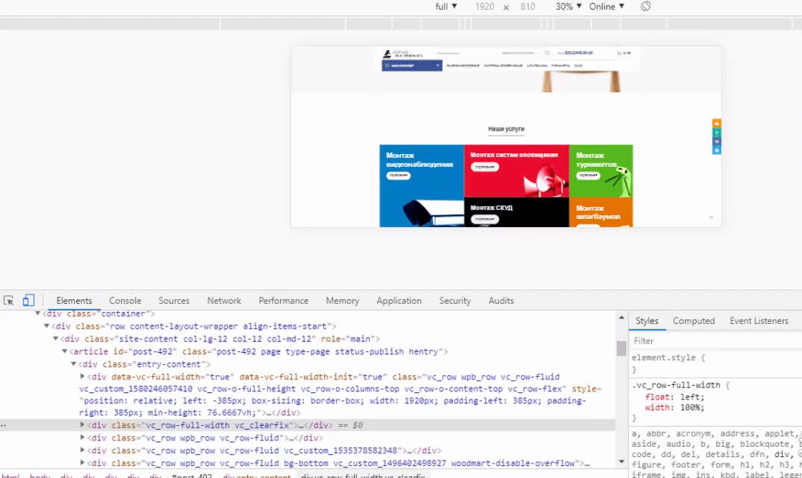Open the Security tab
Image resolution: width=802 pixels, height=478 pixels.
coord(455,301)
